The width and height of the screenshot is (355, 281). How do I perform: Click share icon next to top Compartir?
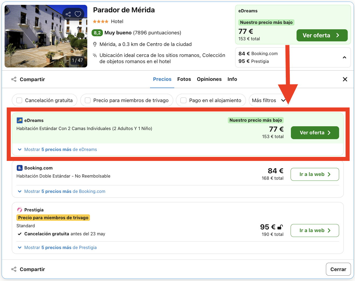coord(14,79)
